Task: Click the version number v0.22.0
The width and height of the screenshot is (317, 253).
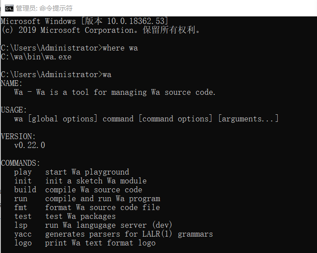Action: 30,145
